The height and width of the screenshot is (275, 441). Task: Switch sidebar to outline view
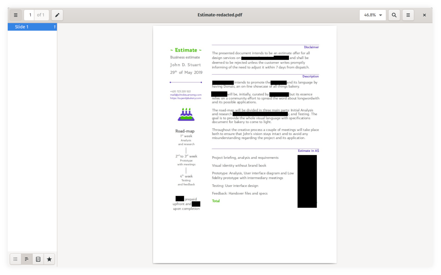point(27,259)
